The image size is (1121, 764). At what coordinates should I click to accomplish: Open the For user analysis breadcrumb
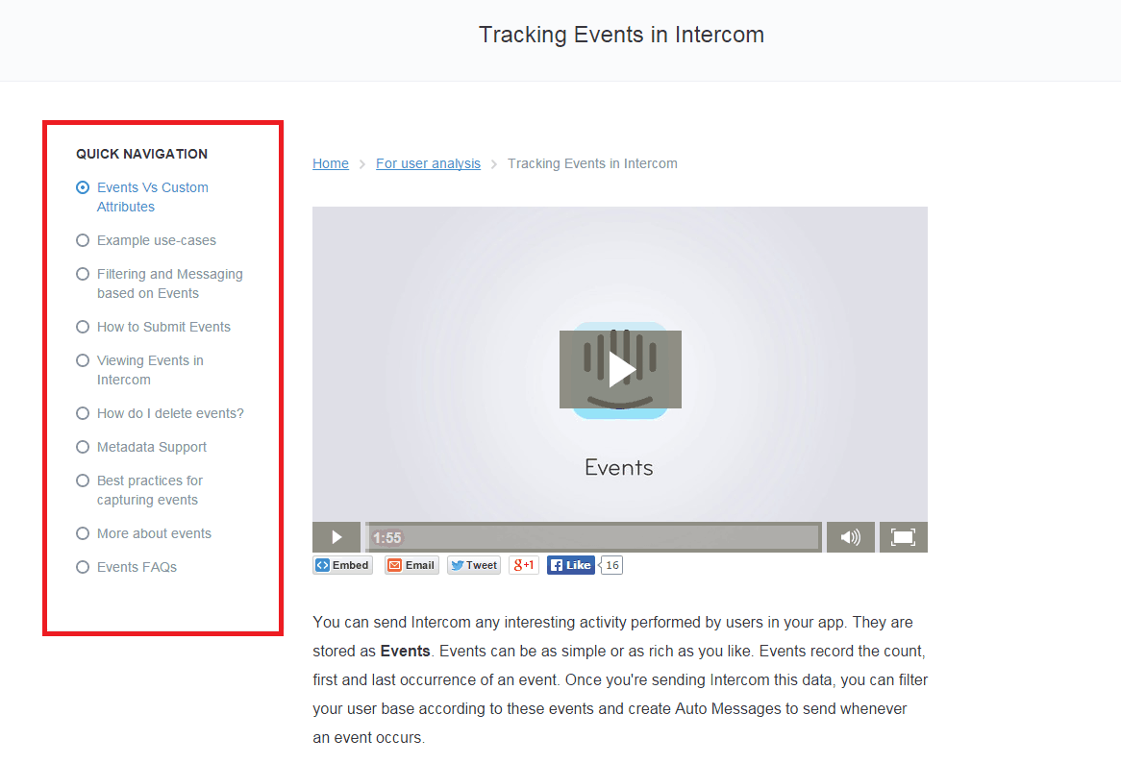click(x=428, y=163)
